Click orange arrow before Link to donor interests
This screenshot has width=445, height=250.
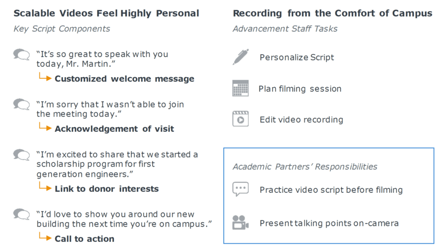[45, 187]
